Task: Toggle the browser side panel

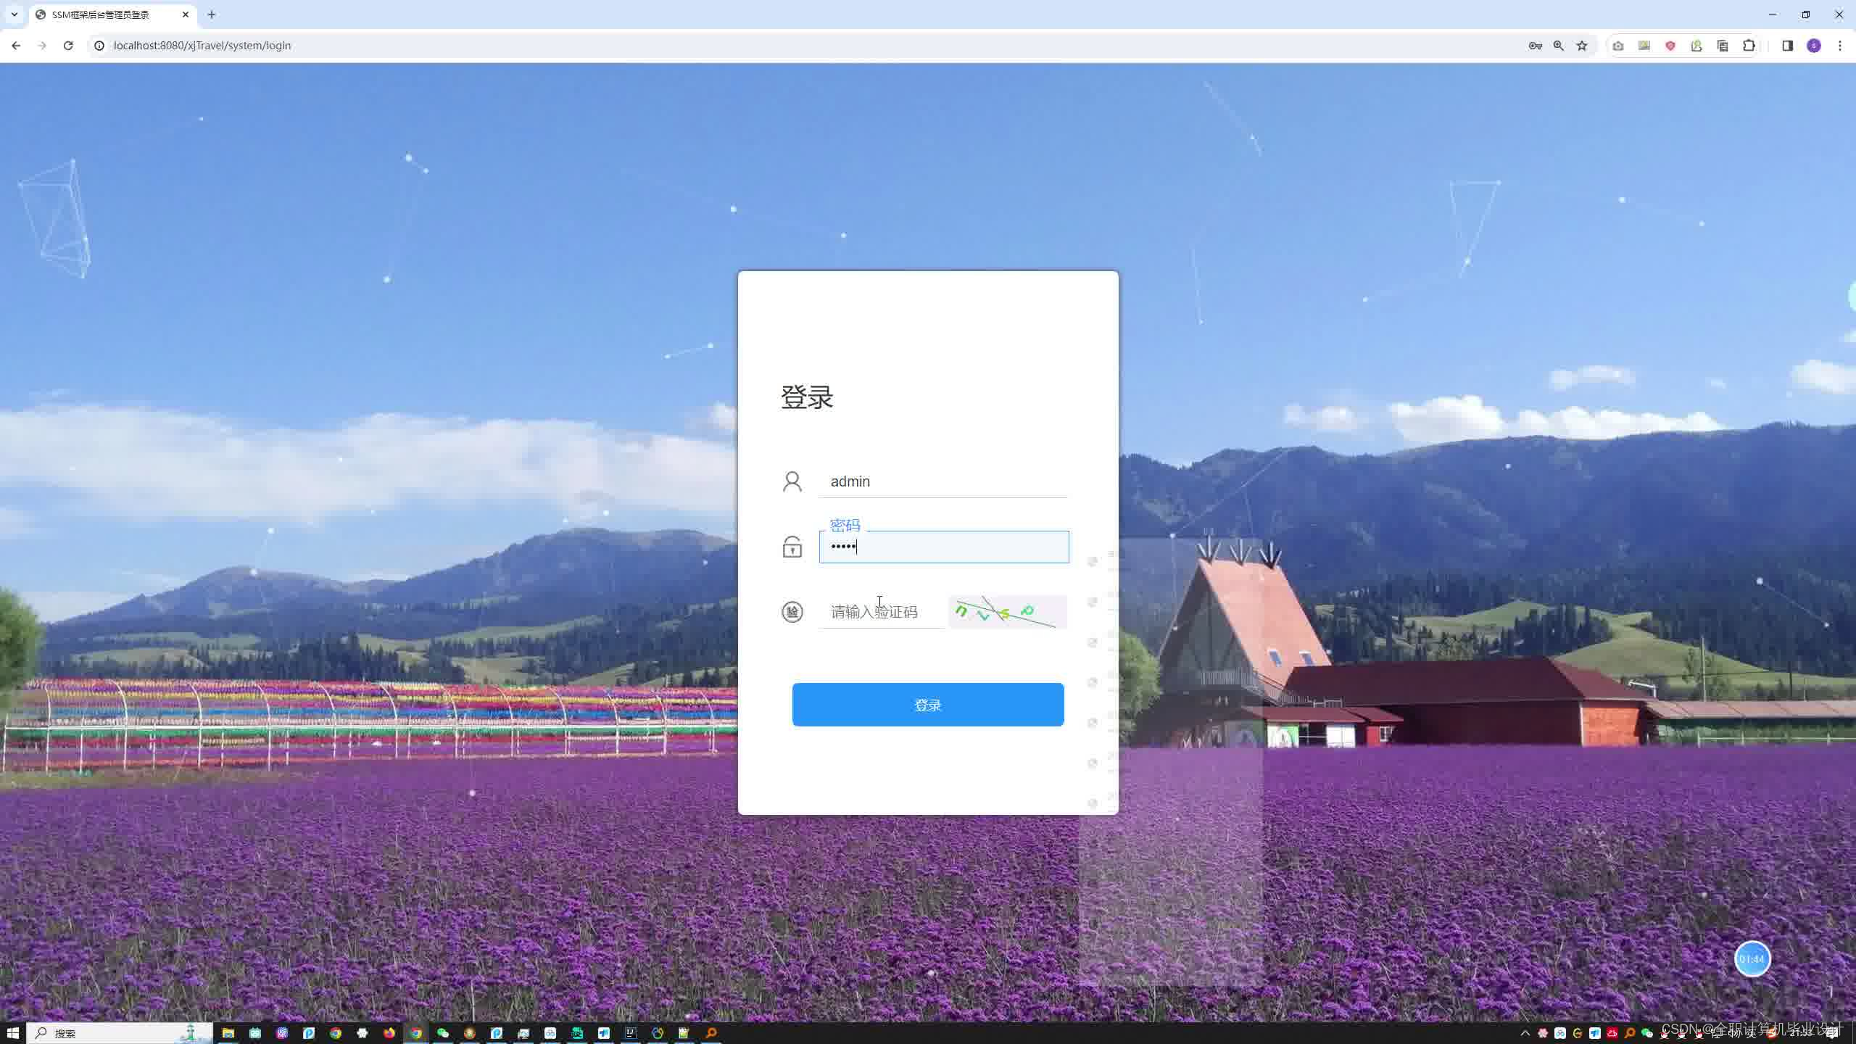Action: click(x=1787, y=46)
